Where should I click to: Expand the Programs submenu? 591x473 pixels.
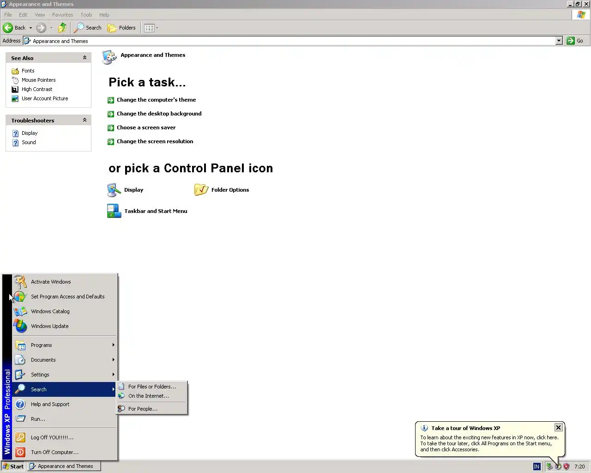[x=65, y=345]
